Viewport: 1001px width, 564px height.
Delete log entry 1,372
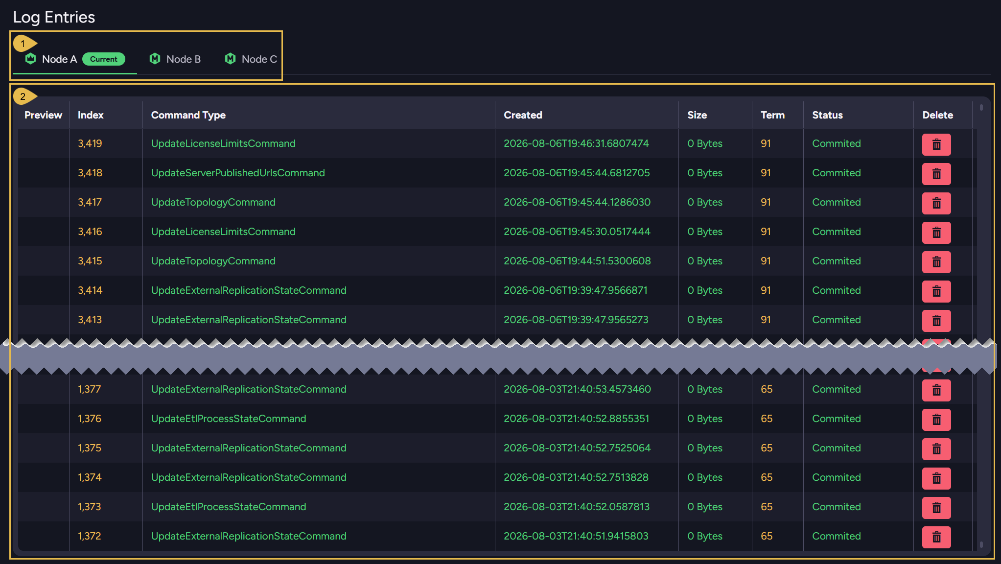(x=936, y=537)
